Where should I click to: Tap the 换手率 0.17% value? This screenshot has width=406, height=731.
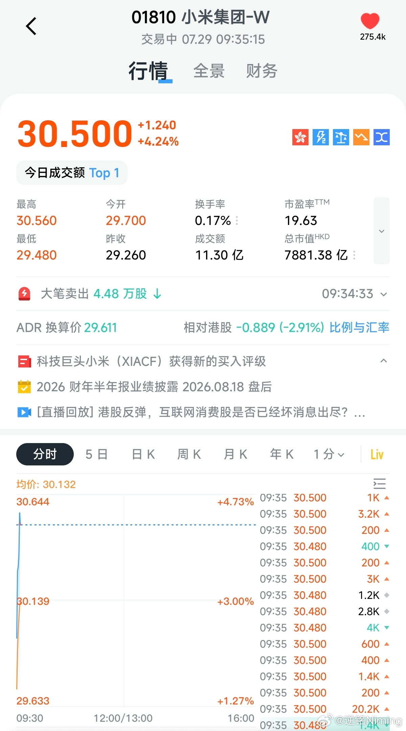213,221
